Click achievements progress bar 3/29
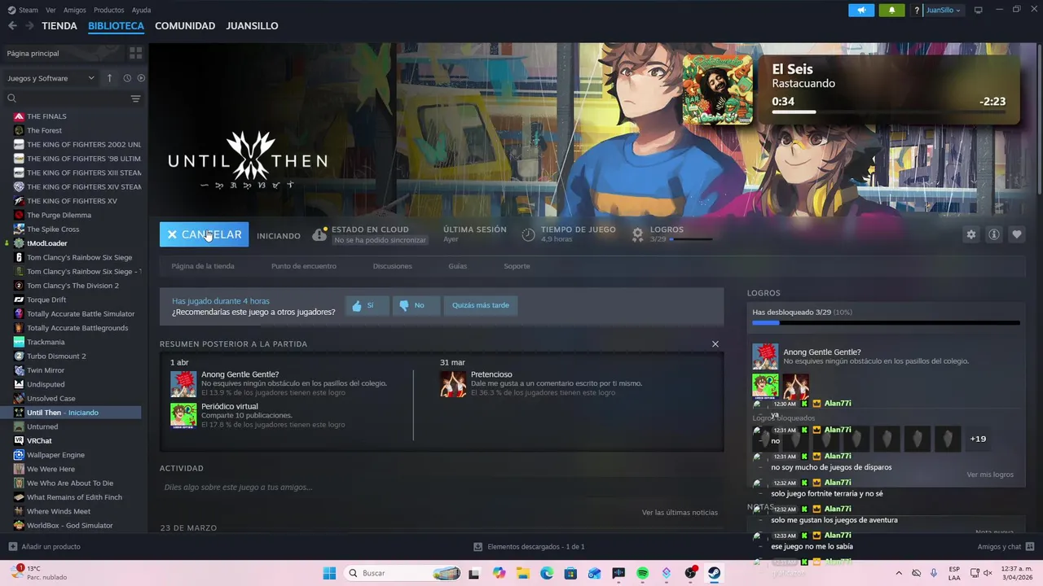The image size is (1043, 586). (886, 323)
